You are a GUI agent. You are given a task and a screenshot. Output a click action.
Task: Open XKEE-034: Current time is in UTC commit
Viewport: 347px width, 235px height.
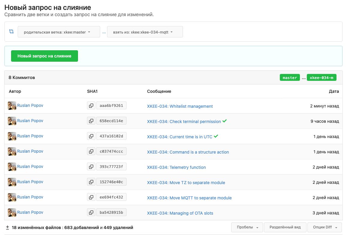(180, 137)
